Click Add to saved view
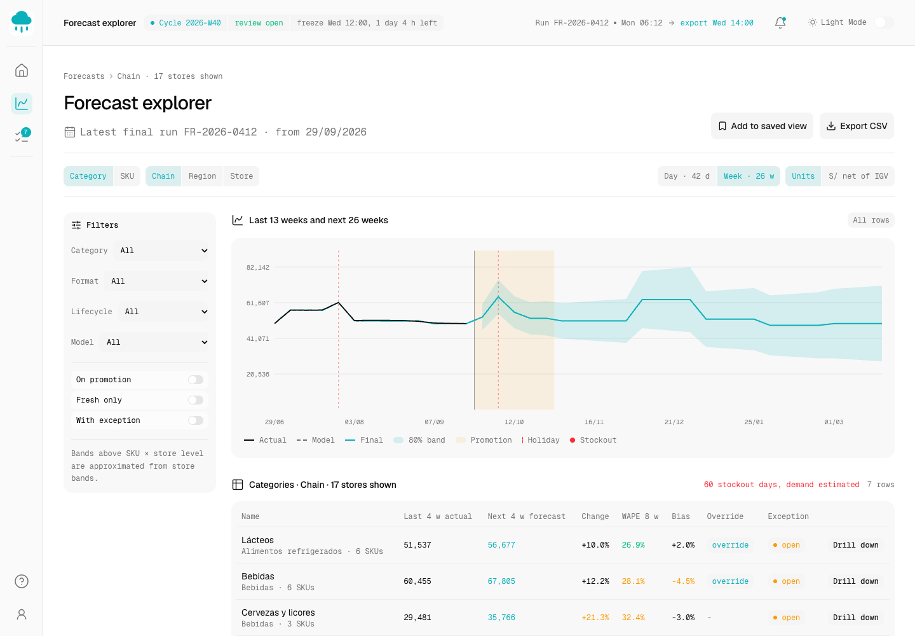This screenshot has height=636, width=915. coord(762,126)
